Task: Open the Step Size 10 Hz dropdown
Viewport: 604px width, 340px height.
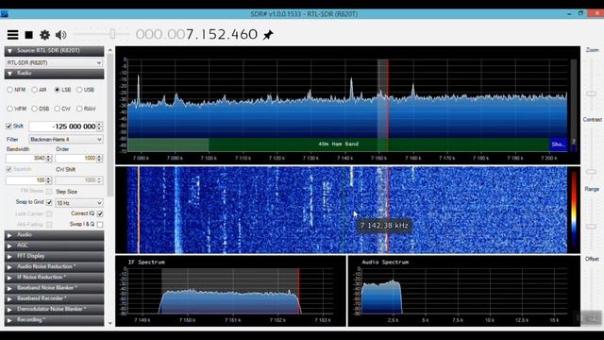Action: [x=79, y=203]
